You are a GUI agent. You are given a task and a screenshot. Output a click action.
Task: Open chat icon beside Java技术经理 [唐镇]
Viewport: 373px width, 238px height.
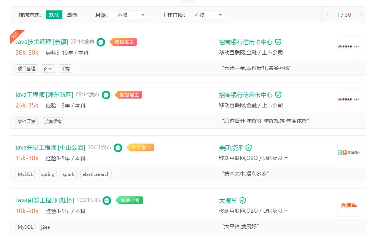point(101,42)
